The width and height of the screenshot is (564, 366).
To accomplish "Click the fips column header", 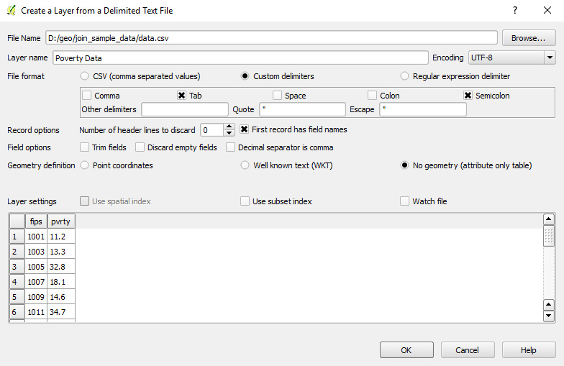I will [x=36, y=221].
